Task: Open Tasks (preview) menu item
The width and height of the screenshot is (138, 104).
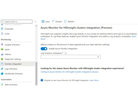Action: (11, 85)
